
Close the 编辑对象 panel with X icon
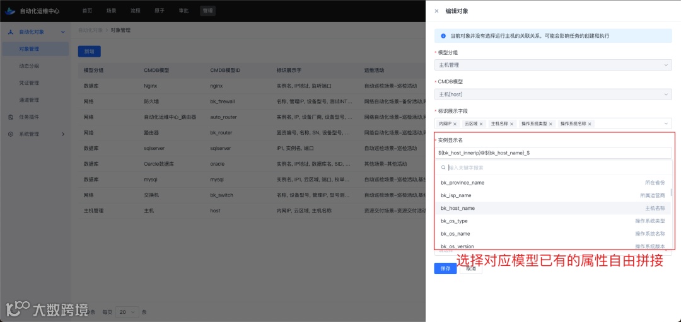pyautogui.click(x=436, y=11)
